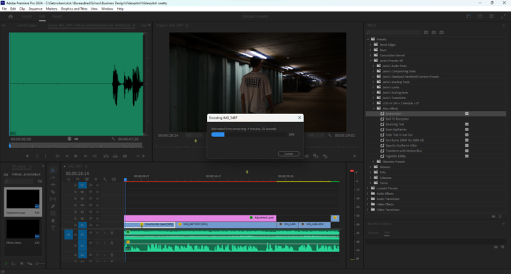Toggle timeline Snap magnet icon
Screen dimensions: 511x274
[x=78, y=179]
